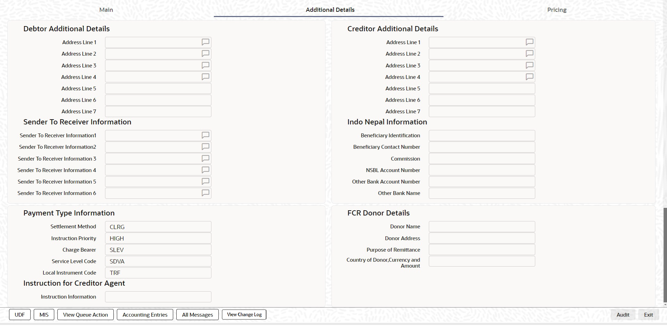
Task: Open View Change Log
Action: [x=244, y=315]
